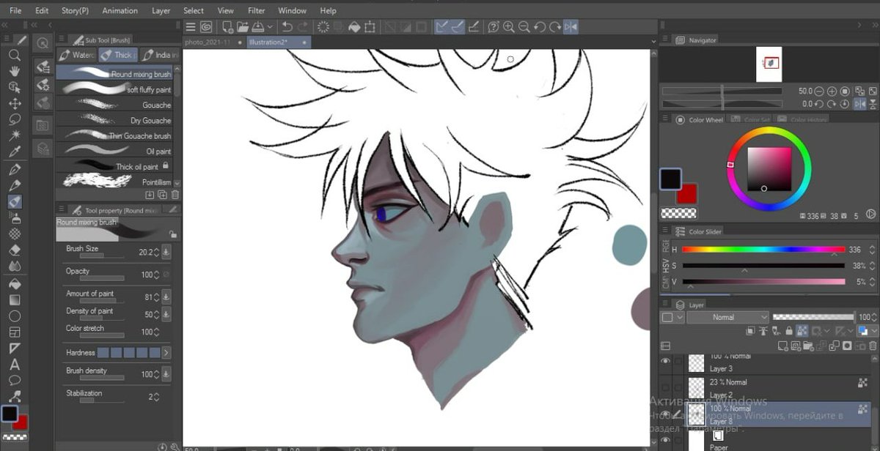The image size is (880, 451).
Task: Select the Oil paint brush
Action: (x=114, y=151)
